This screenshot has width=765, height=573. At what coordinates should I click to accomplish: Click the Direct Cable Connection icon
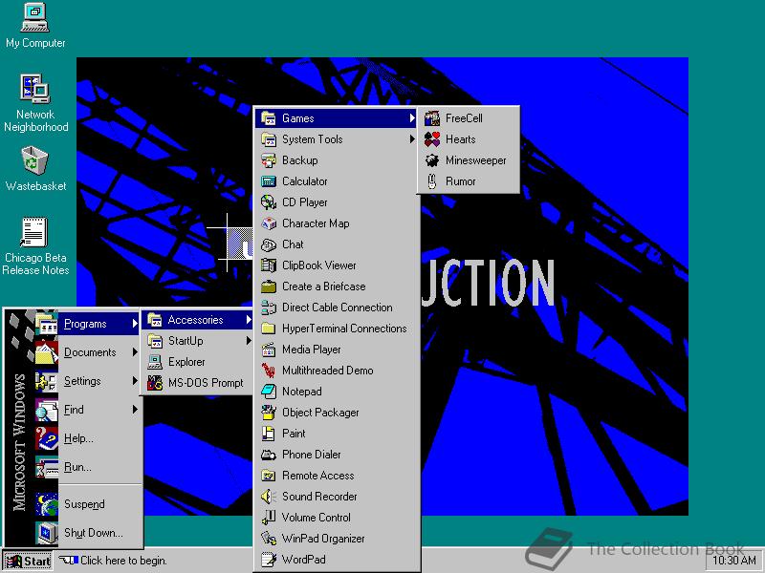(269, 308)
